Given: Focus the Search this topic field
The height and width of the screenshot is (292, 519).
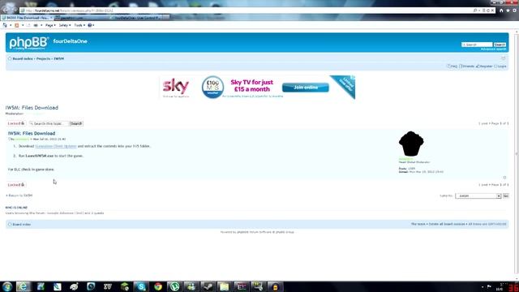Looking at the screenshot, I should pyautogui.click(x=49, y=123).
